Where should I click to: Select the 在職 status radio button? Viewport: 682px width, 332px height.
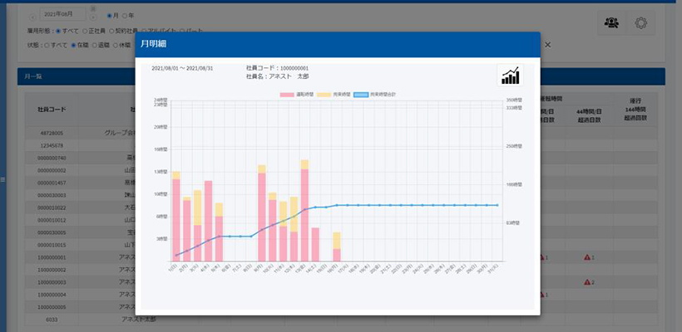[x=74, y=45]
